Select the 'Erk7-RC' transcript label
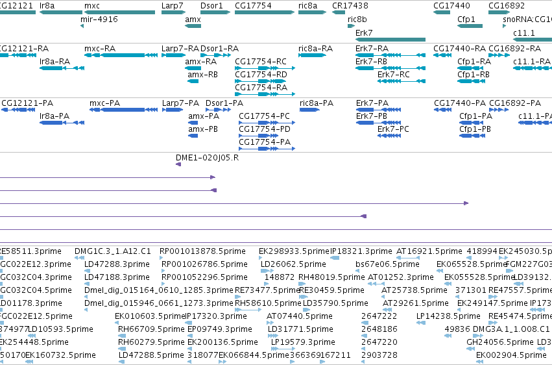The width and height of the screenshot is (552, 365). click(394, 74)
